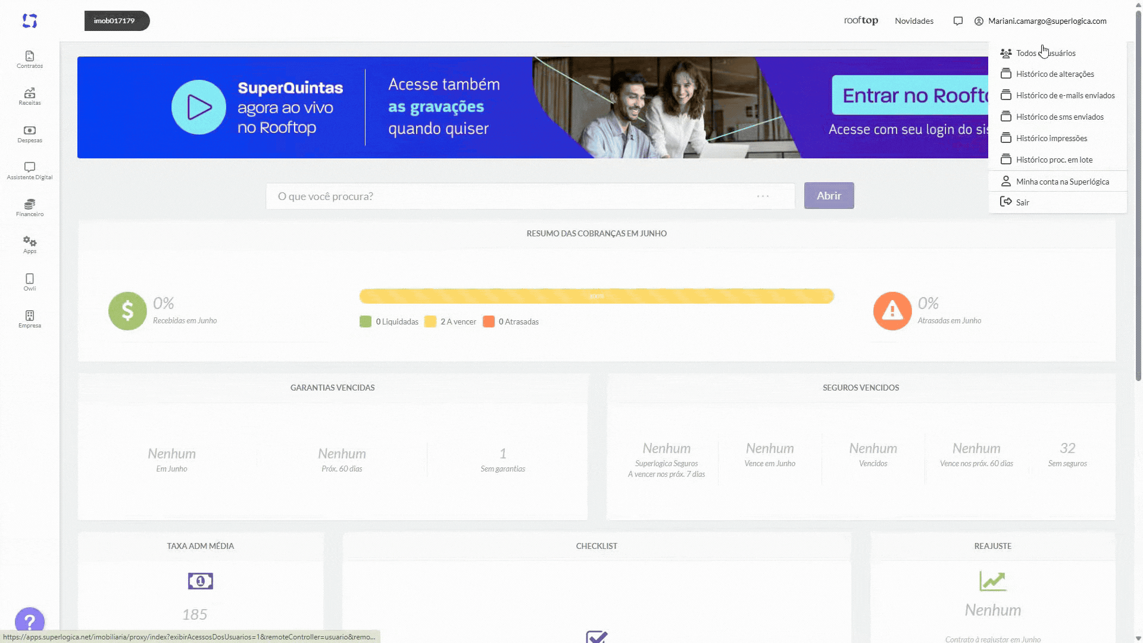Click the play icon on SuperQuintas banner
Viewport: 1143px width, 643px height.
(199, 107)
